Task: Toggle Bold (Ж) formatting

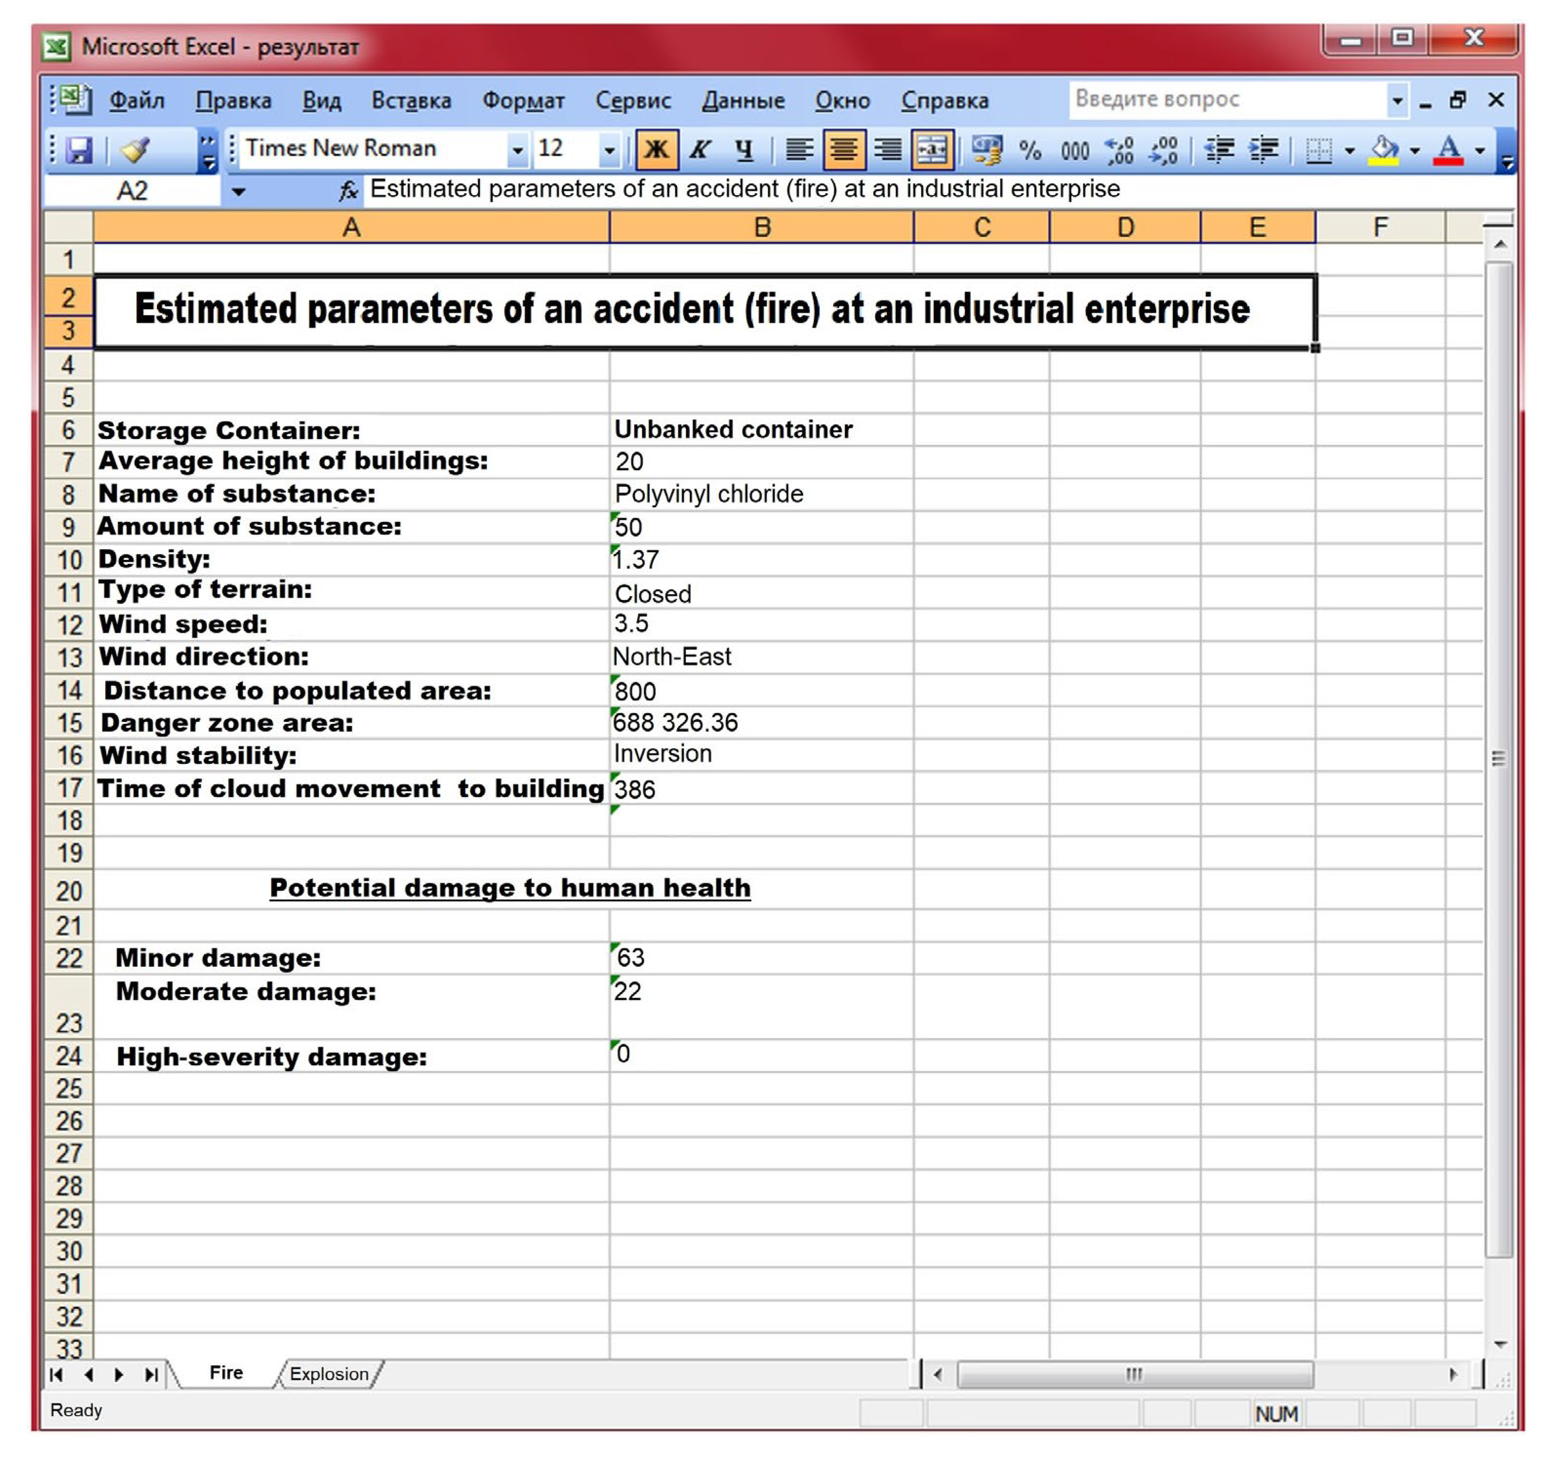Action: [x=656, y=149]
